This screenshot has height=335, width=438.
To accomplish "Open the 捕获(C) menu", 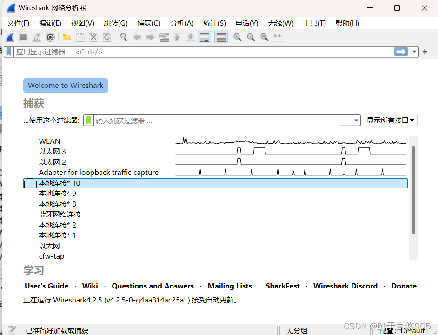I will pyautogui.click(x=149, y=23).
